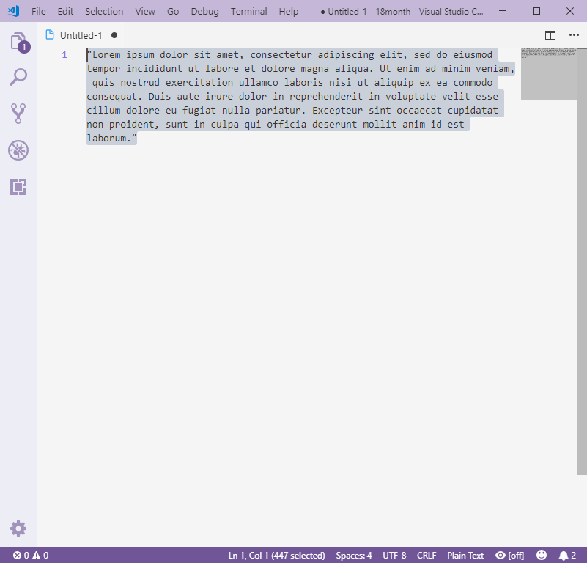
Task: Open the Extensions view
Action: point(18,187)
